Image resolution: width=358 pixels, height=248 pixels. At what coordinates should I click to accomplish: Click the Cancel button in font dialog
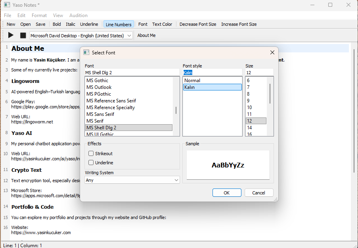pos(258,193)
